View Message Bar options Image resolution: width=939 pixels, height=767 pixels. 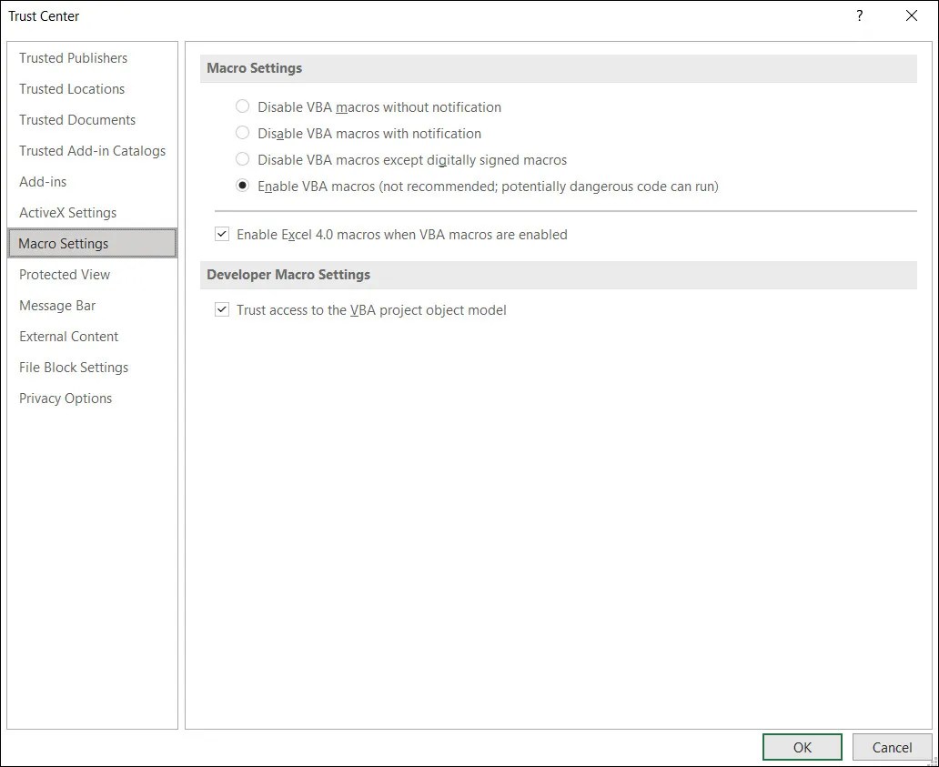57,305
